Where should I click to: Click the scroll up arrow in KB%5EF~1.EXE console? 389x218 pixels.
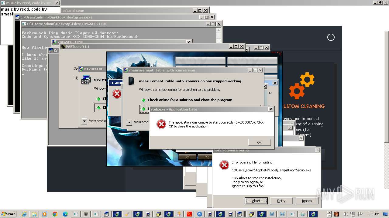coord(219,30)
